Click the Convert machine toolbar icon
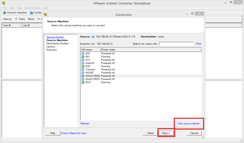244x143 pixels. pos(5,12)
